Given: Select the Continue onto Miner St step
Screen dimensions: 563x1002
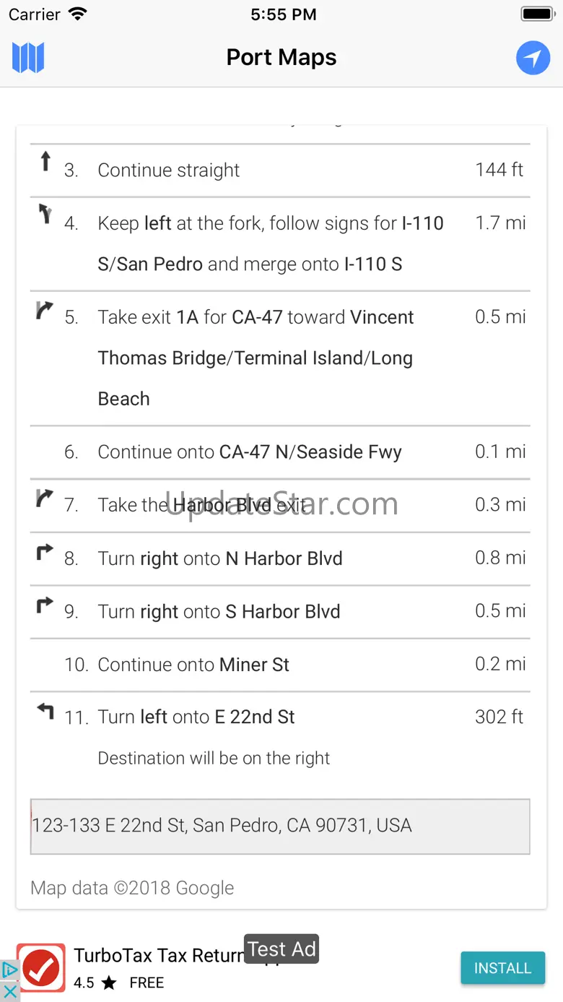Looking at the screenshot, I should coord(193,665).
